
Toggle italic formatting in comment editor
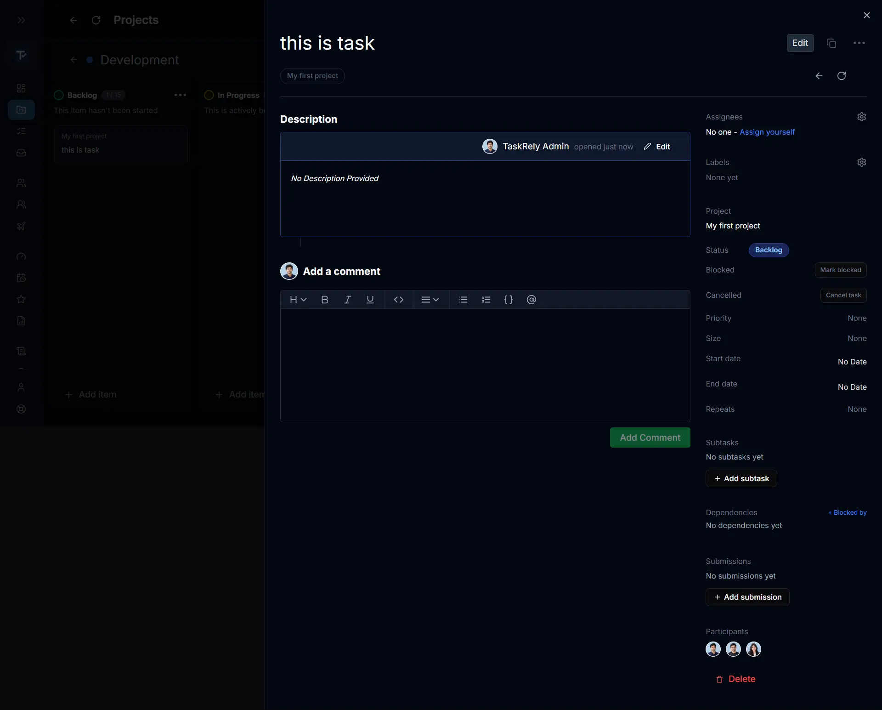click(347, 300)
